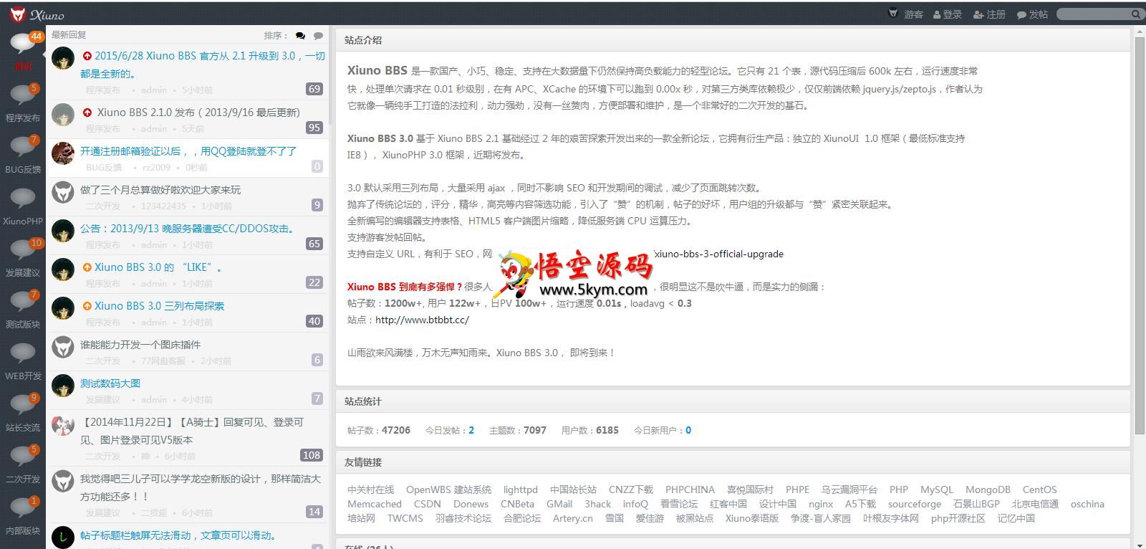Image resolution: width=1146 pixels, height=549 pixels.
Task: Click 今日新用户 count 0
Action: 688,431
